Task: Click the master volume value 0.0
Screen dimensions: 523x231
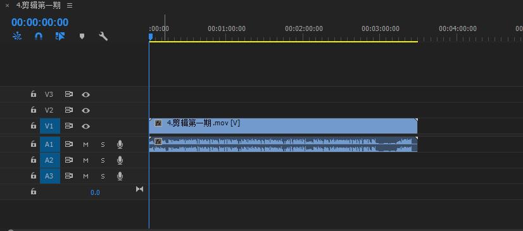Action: coord(95,192)
